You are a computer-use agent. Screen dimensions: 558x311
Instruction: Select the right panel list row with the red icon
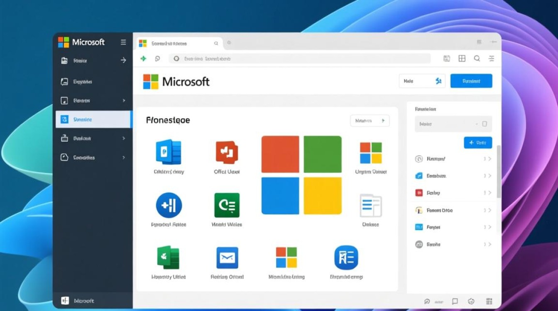click(x=453, y=193)
